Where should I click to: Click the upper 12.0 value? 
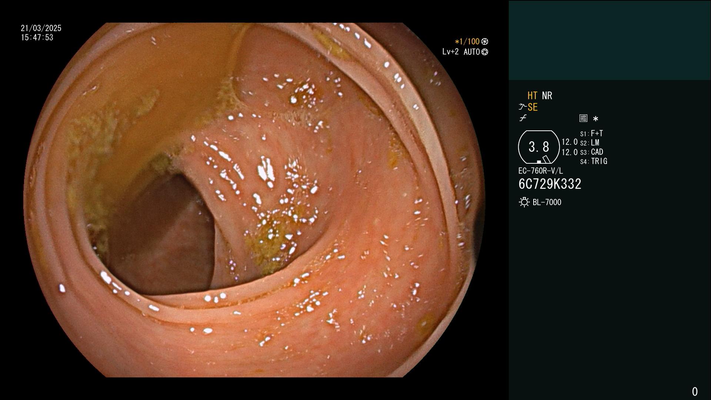click(570, 142)
